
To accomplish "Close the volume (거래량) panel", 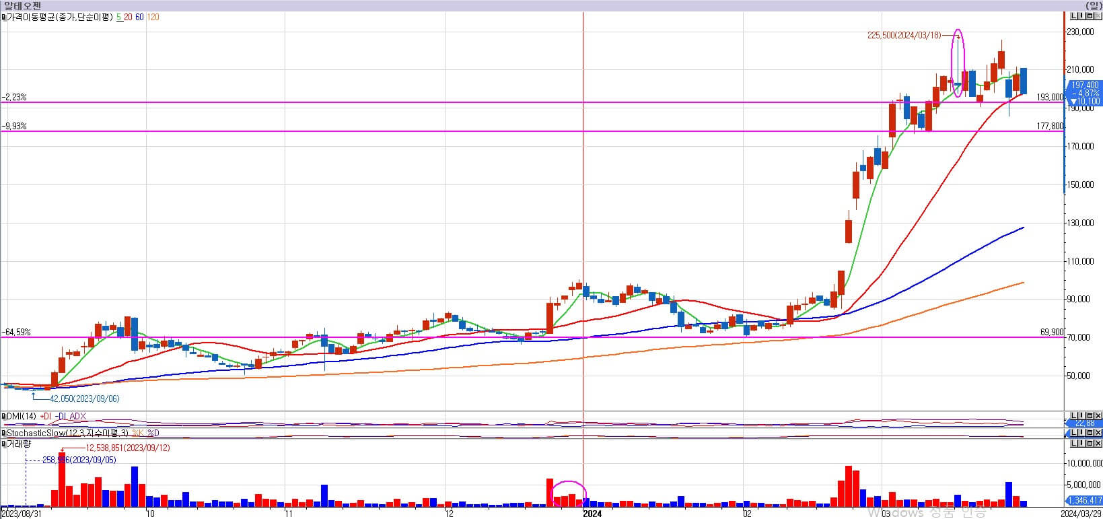I will click(1098, 443).
